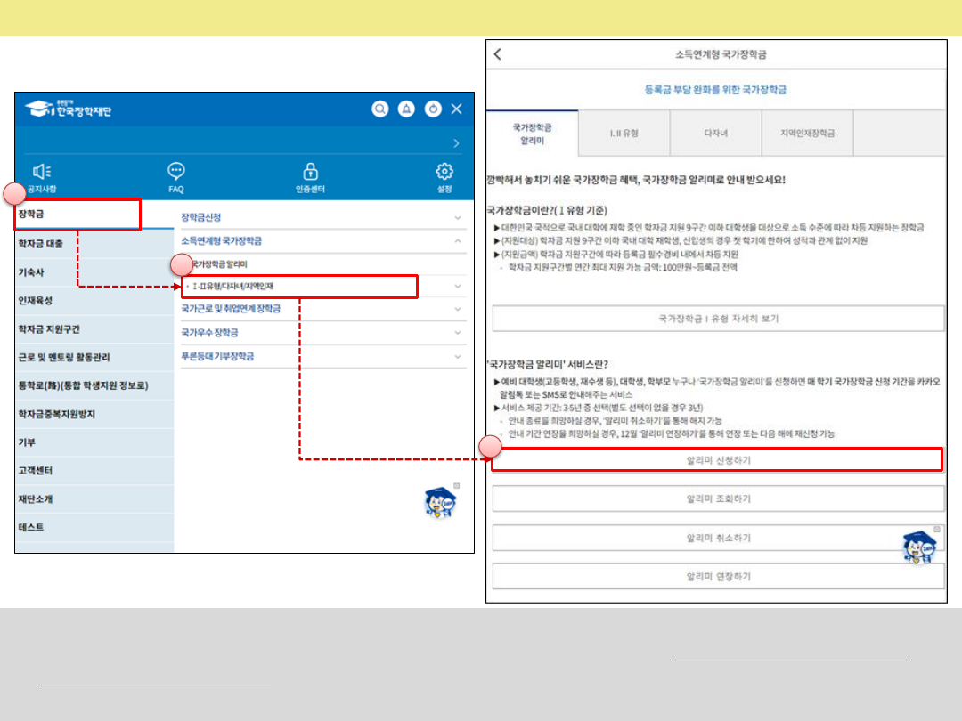Image resolution: width=962 pixels, height=721 pixels.
Task: Click the search magnifier icon in header
Action: (x=380, y=109)
